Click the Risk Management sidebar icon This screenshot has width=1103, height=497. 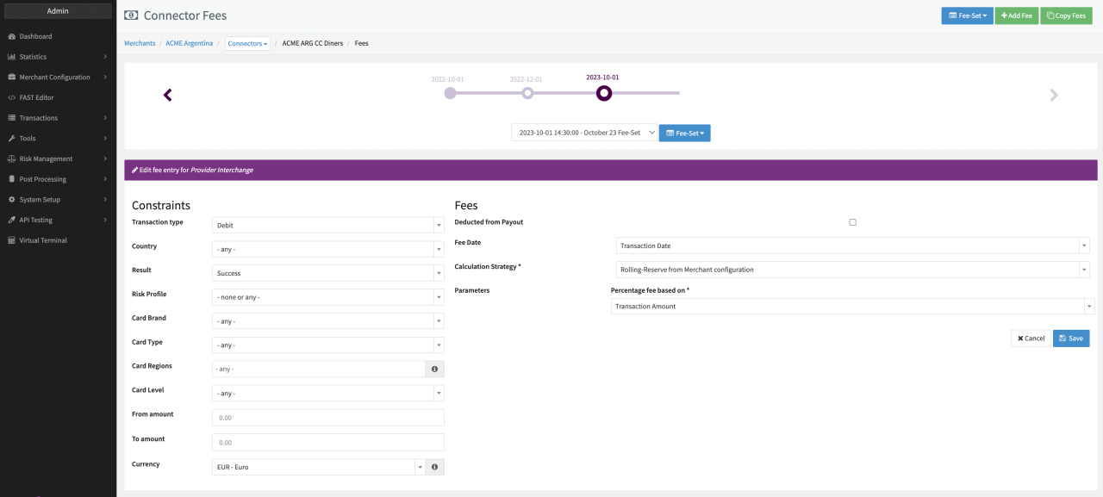point(12,158)
